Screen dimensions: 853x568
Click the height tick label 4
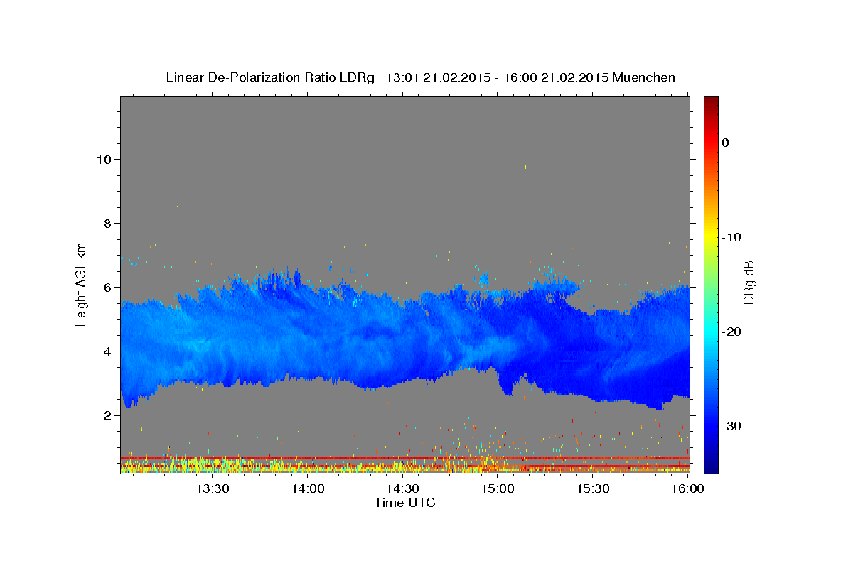pyautogui.click(x=107, y=351)
